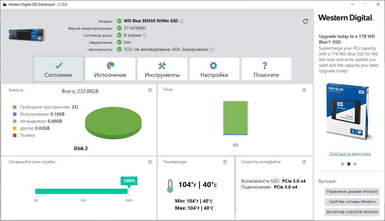Image resolution: width=385 pixels, height=221 pixels.
Task: Open the Исполнение tab
Action: coord(110,69)
